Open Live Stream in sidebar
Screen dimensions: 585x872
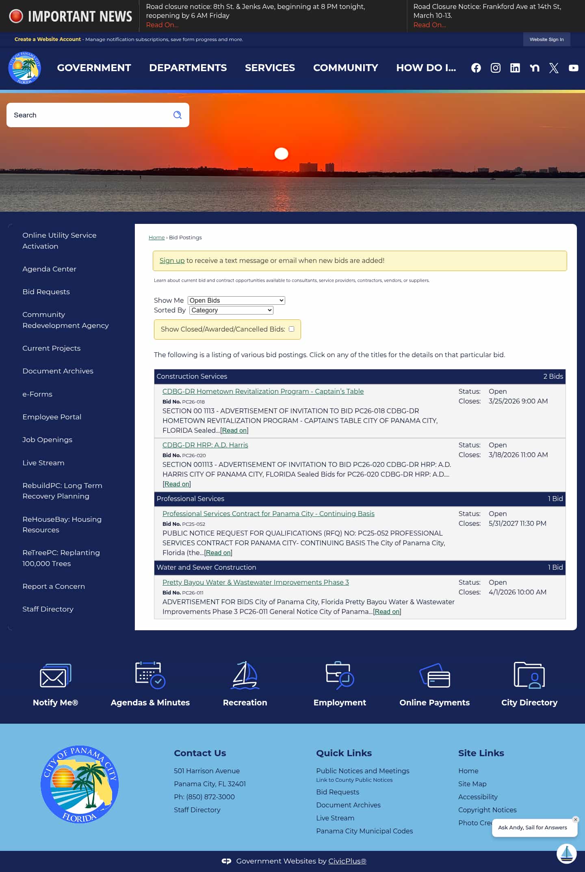click(43, 463)
